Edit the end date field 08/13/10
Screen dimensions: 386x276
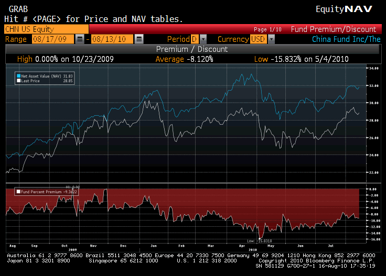[112, 39]
